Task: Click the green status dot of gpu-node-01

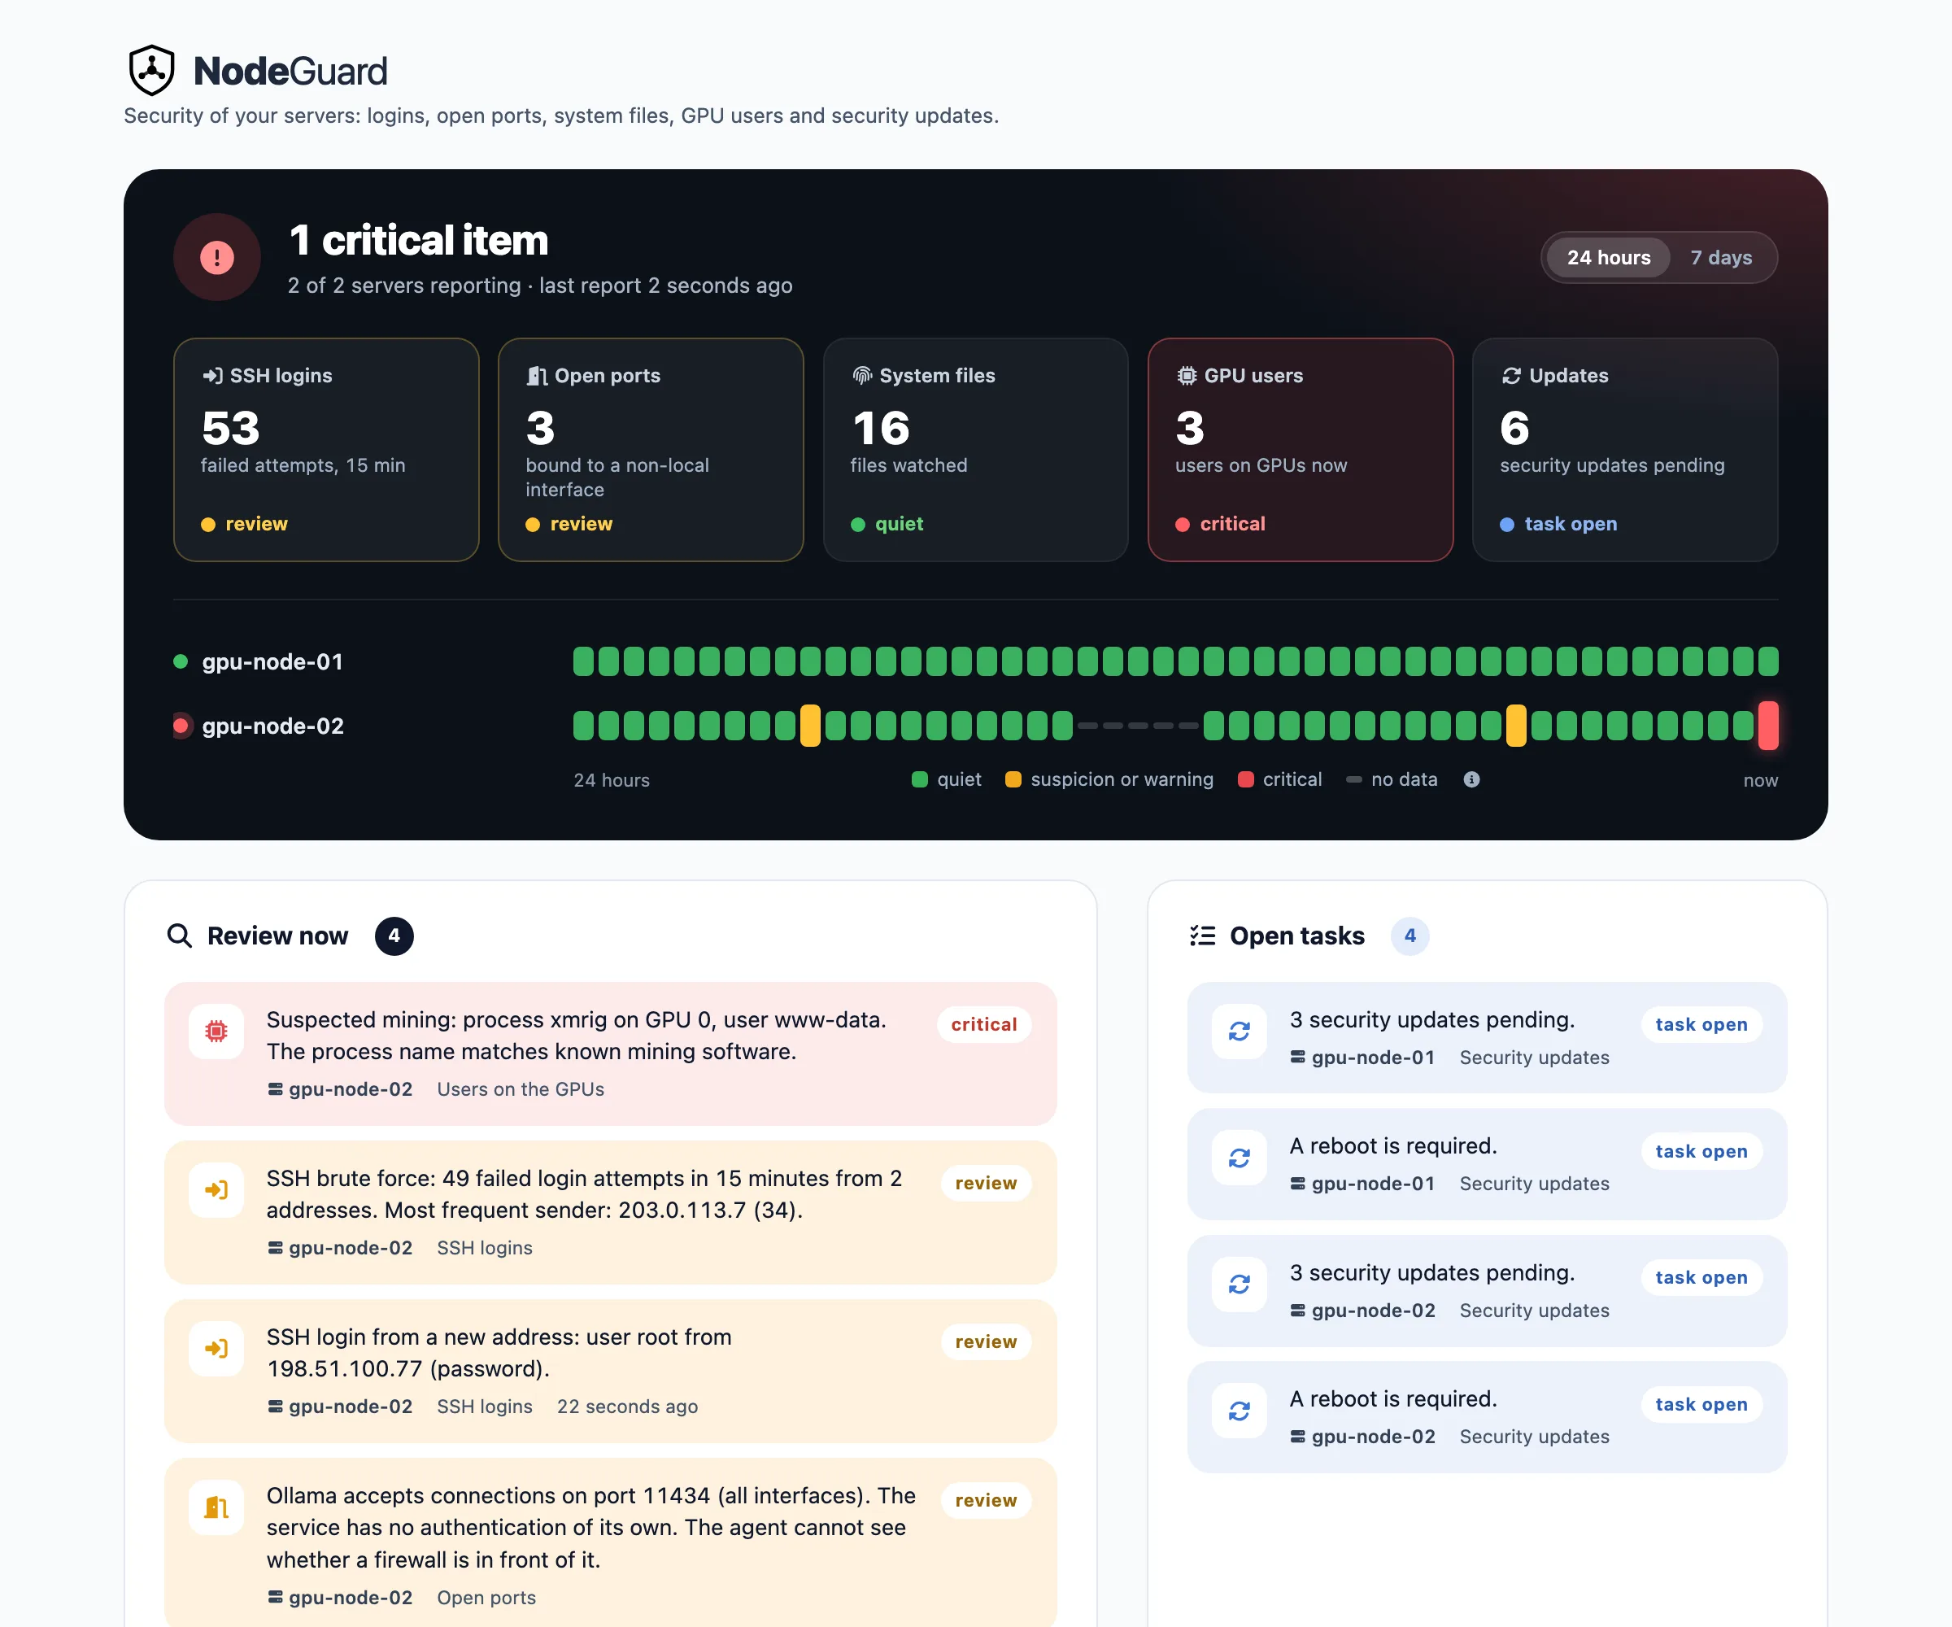Action: (x=181, y=662)
